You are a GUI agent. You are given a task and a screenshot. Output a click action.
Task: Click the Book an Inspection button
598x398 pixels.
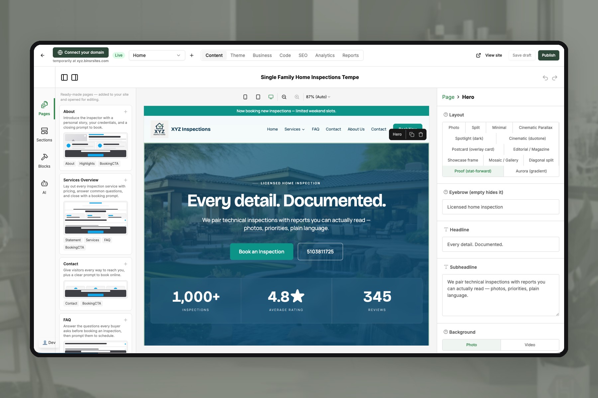[261, 252]
